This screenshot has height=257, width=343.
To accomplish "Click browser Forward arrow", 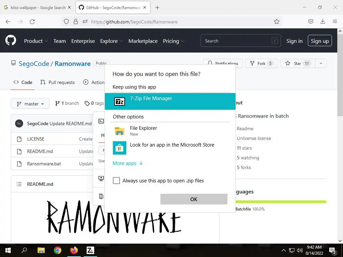I will click(x=20, y=22).
